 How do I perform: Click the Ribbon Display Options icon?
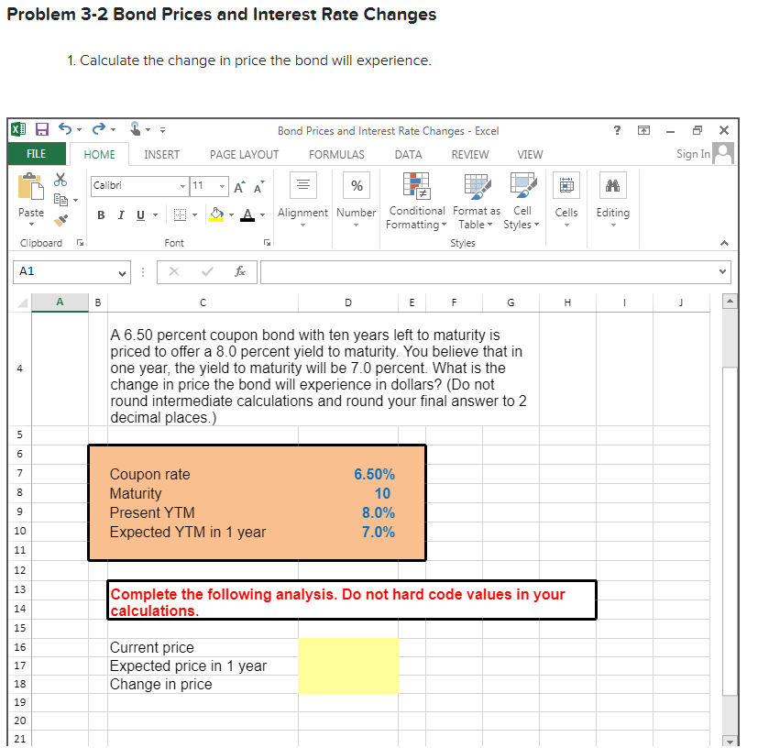tap(644, 130)
